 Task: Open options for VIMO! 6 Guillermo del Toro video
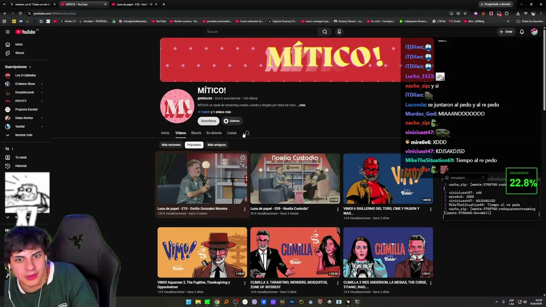(x=430, y=209)
